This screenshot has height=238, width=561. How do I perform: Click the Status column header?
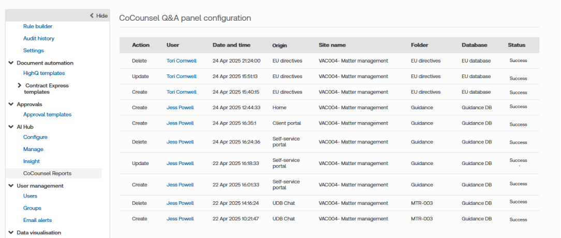click(x=516, y=45)
